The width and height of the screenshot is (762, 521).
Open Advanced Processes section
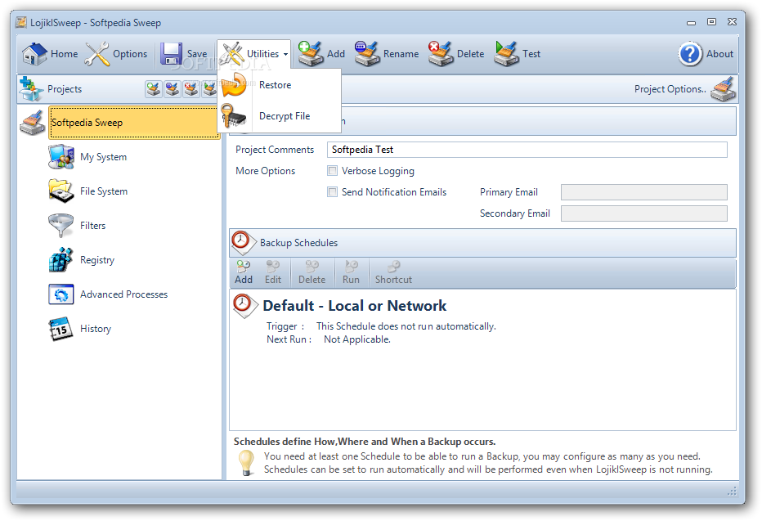tap(108, 294)
